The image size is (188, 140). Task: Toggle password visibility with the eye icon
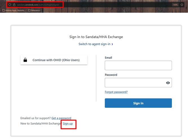tap(168, 83)
